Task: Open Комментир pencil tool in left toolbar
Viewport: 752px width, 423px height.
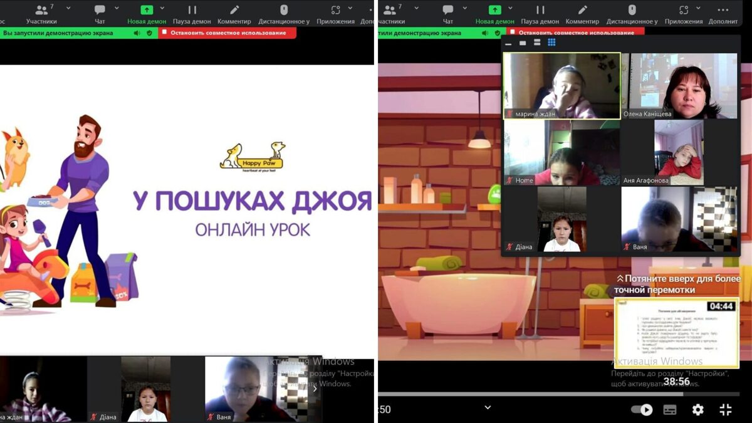Action: click(234, 14)
